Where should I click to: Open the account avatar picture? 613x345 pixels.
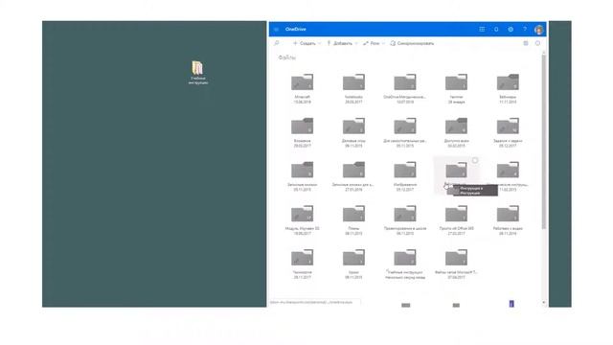(x=538, y=30)
